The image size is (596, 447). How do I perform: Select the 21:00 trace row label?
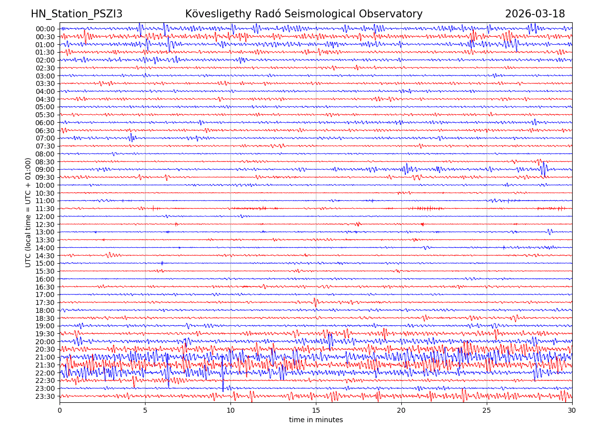pos(45,357)
